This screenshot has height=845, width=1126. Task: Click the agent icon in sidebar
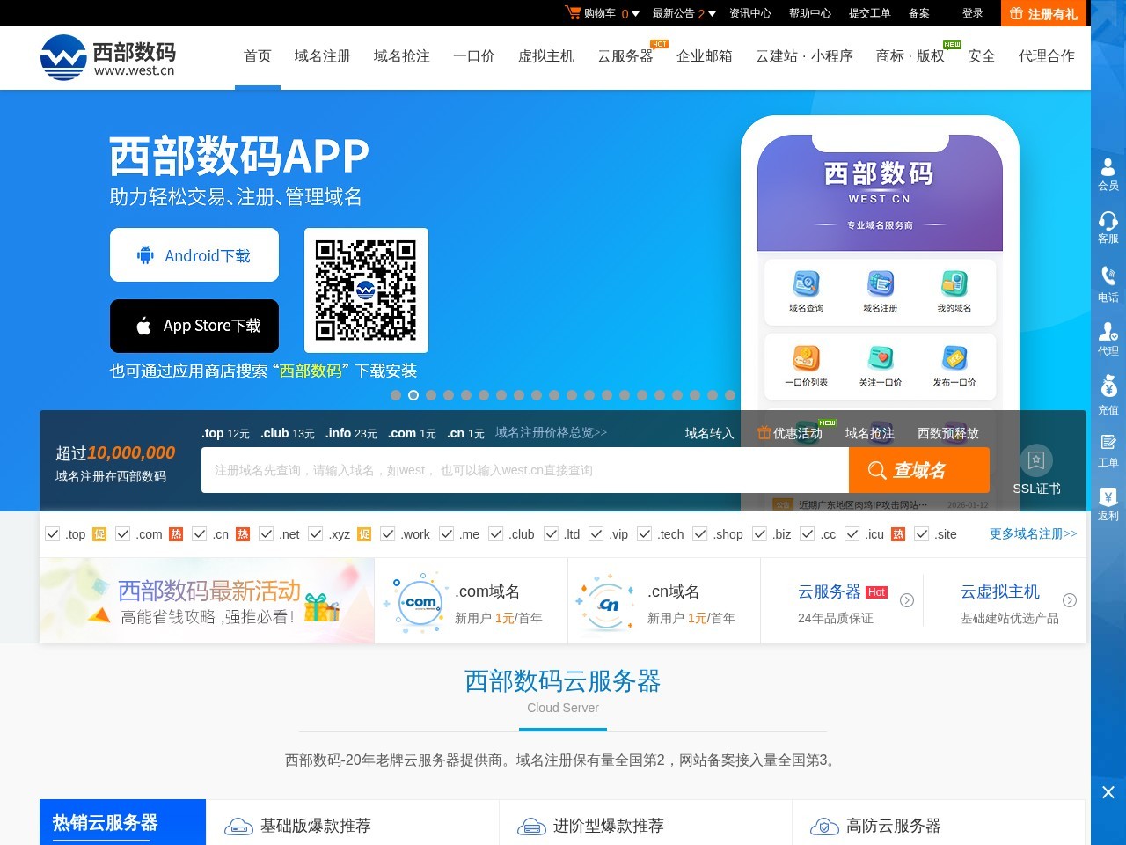click(1108, 332)
